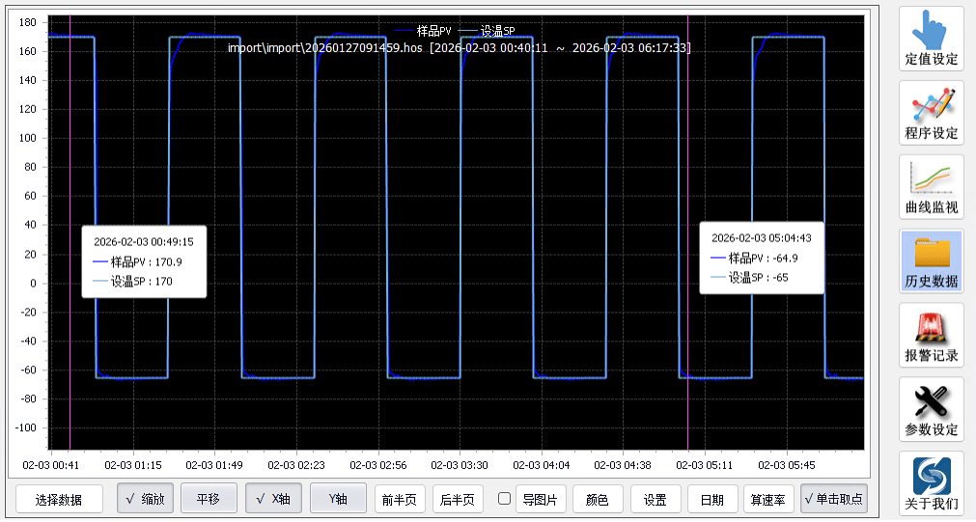Click y-axis label 180
This screenshot has height=522, width=976.
[x=28, y=22]
